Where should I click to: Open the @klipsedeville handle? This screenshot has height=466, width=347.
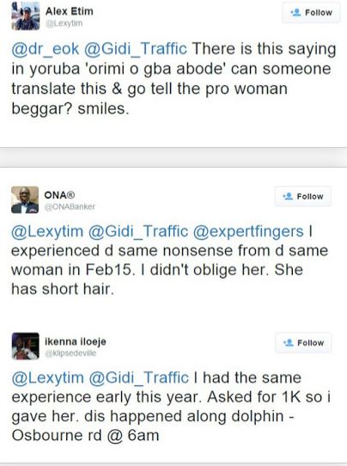[70, 353]
